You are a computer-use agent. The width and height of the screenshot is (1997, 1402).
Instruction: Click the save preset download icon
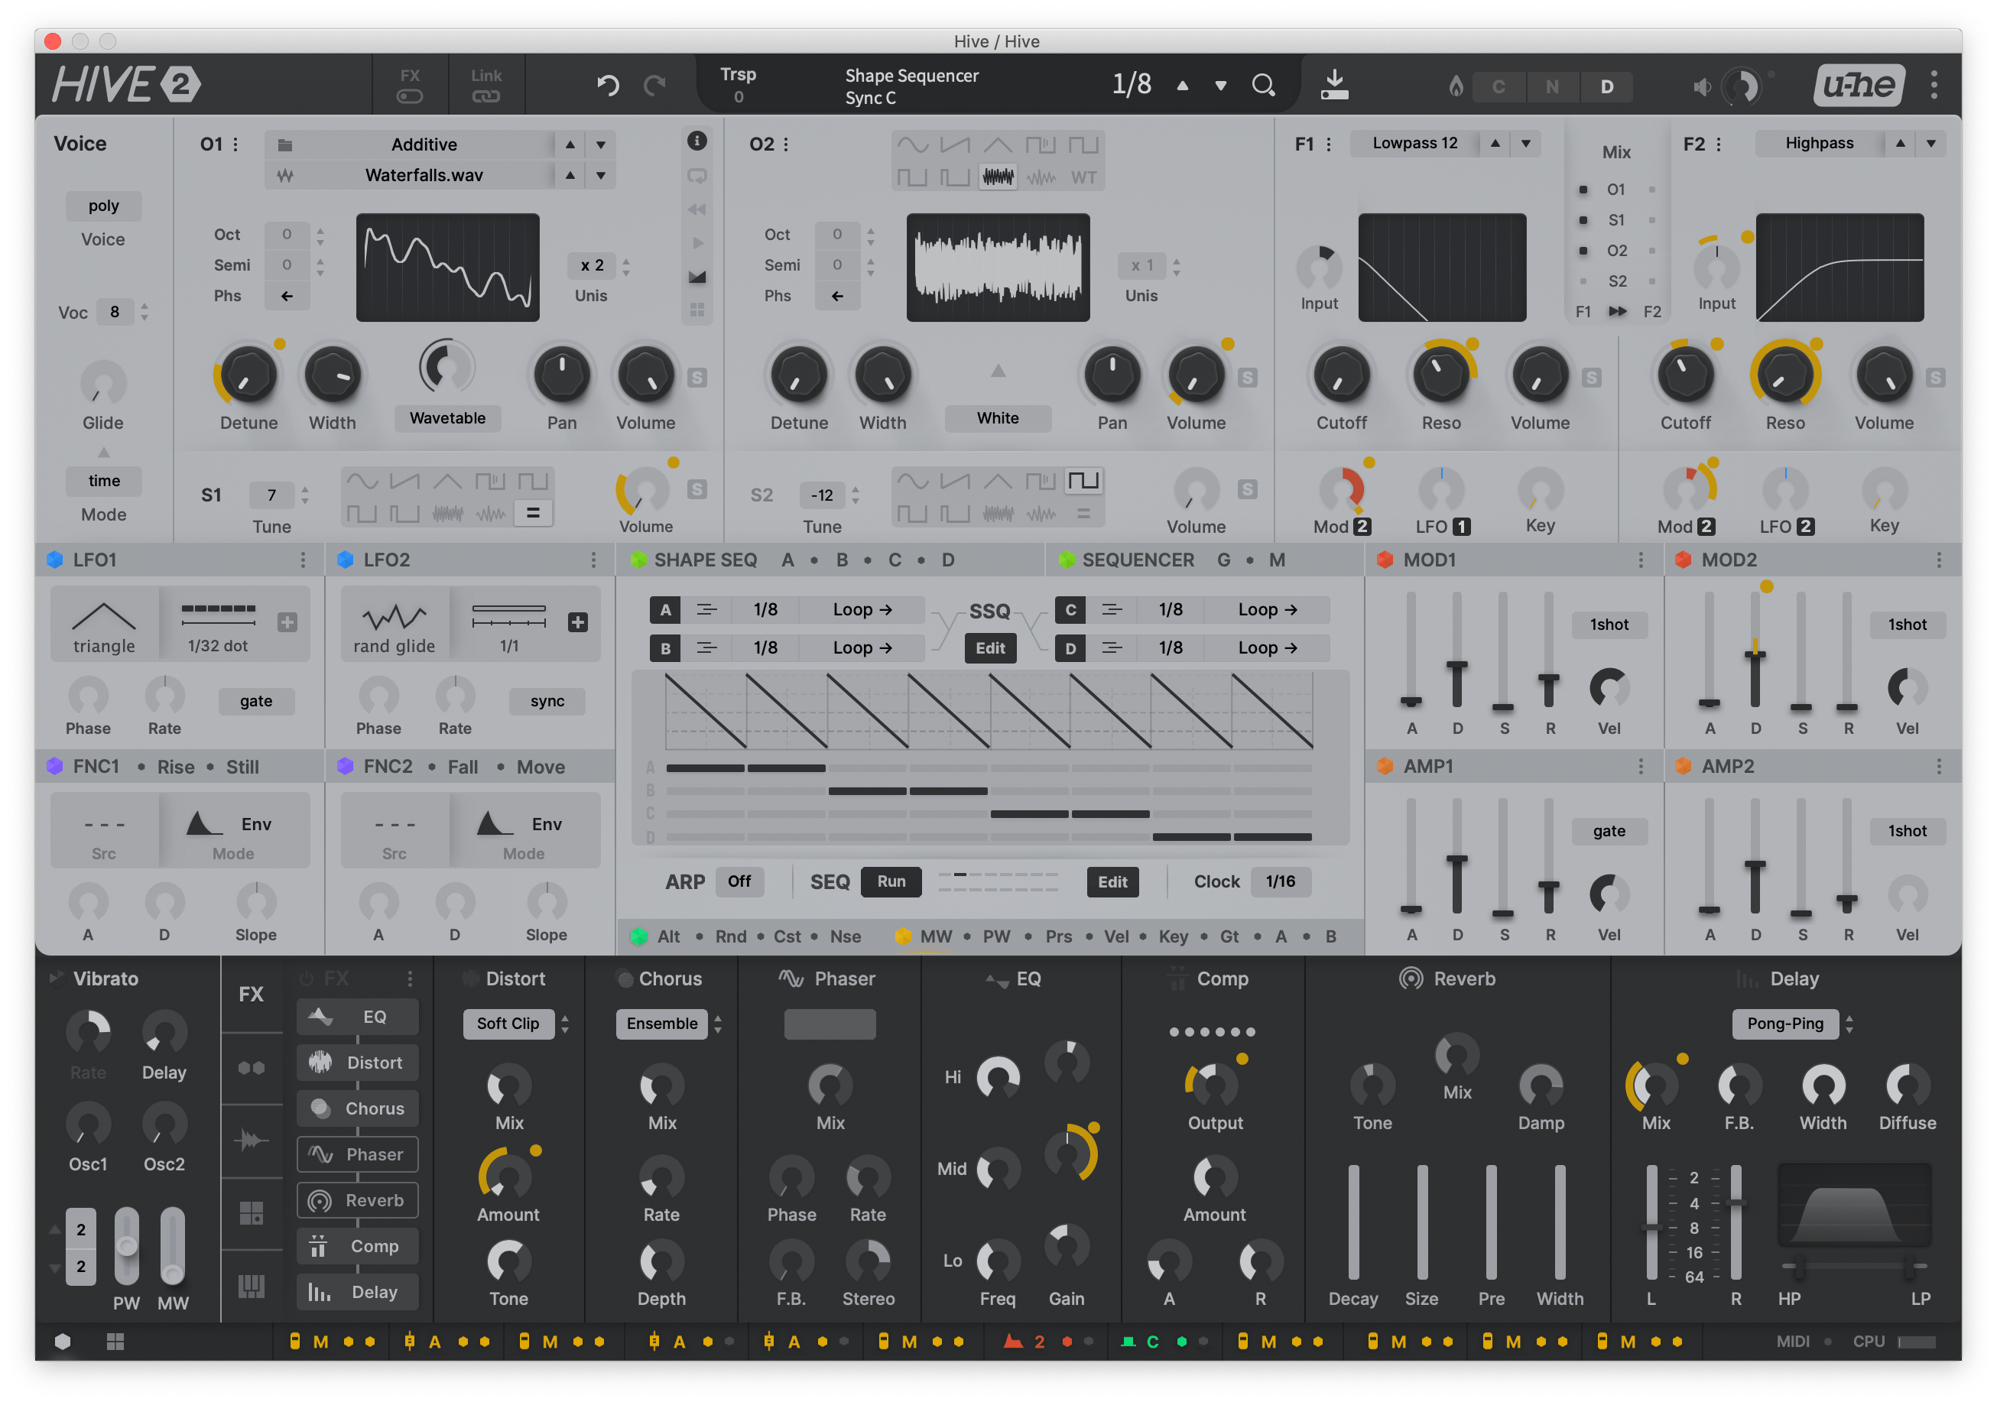(1334, 84)
